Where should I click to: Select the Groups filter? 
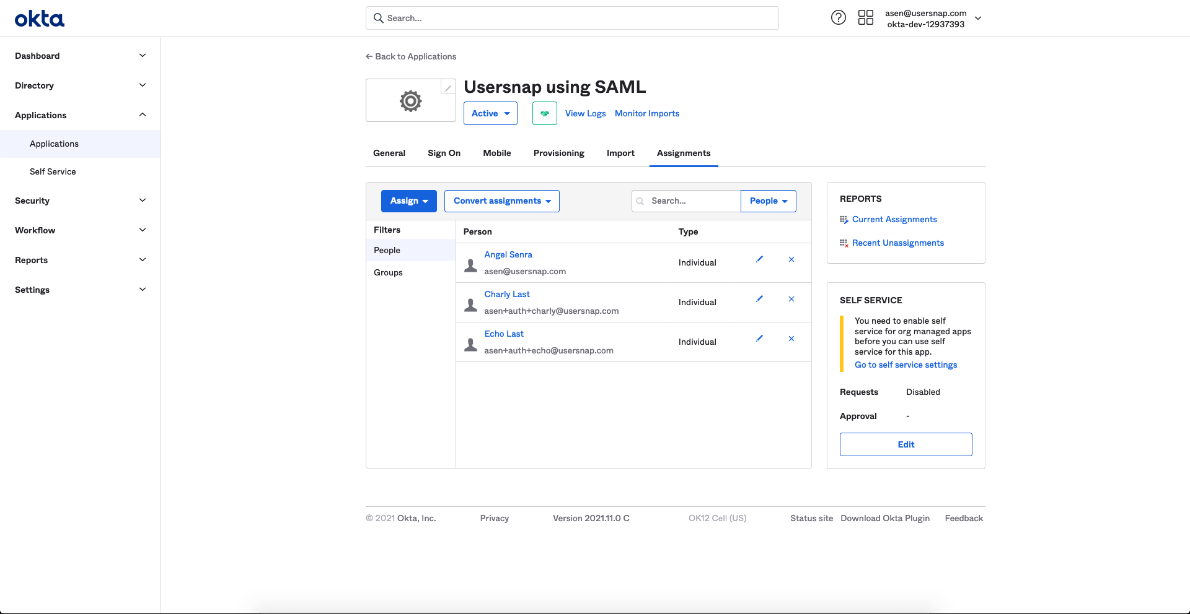411,272
